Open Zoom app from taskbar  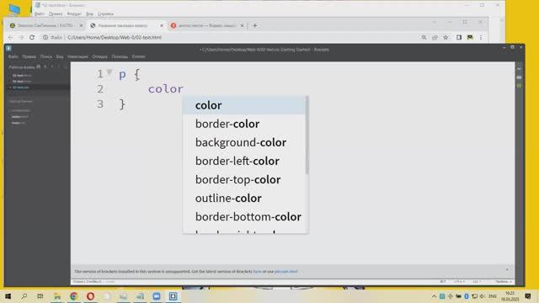tap(157, 296)
